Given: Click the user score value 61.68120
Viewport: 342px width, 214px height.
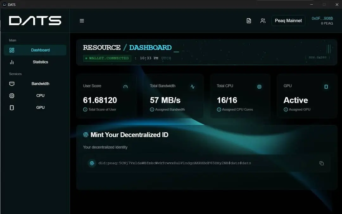Looking at the screenshot, I should coord(100,100).
